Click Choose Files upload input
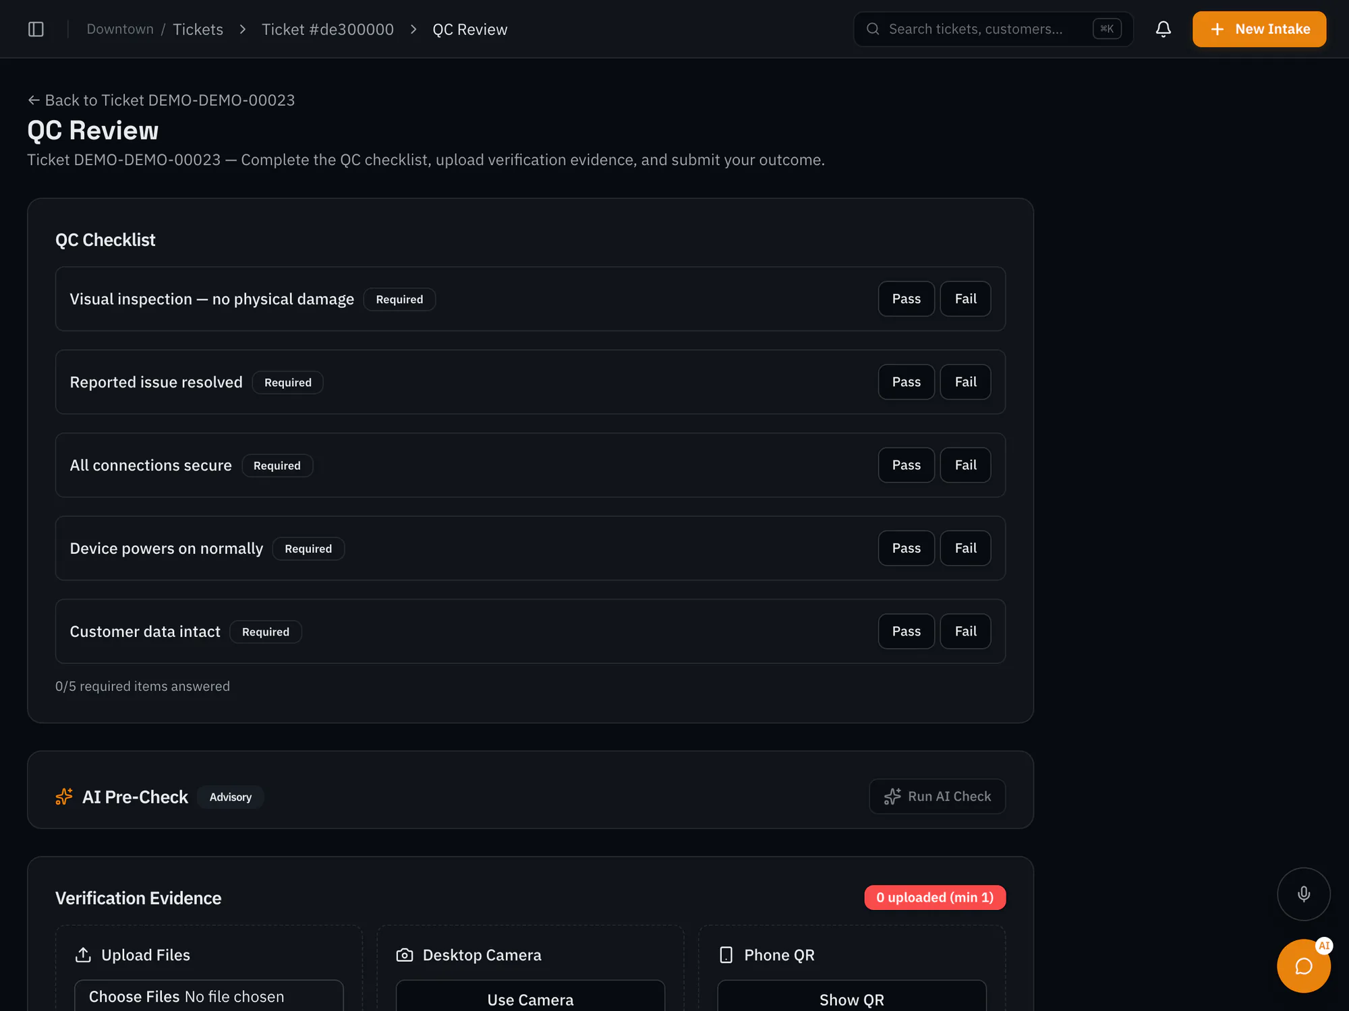1349x1011 pixels. click(208, 995)
